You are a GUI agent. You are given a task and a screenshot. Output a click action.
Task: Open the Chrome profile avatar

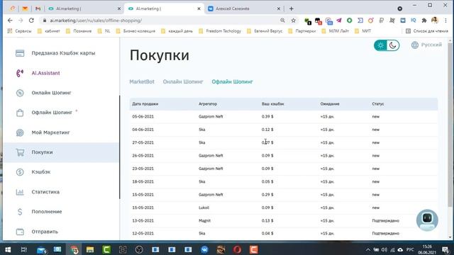[435, 21]
